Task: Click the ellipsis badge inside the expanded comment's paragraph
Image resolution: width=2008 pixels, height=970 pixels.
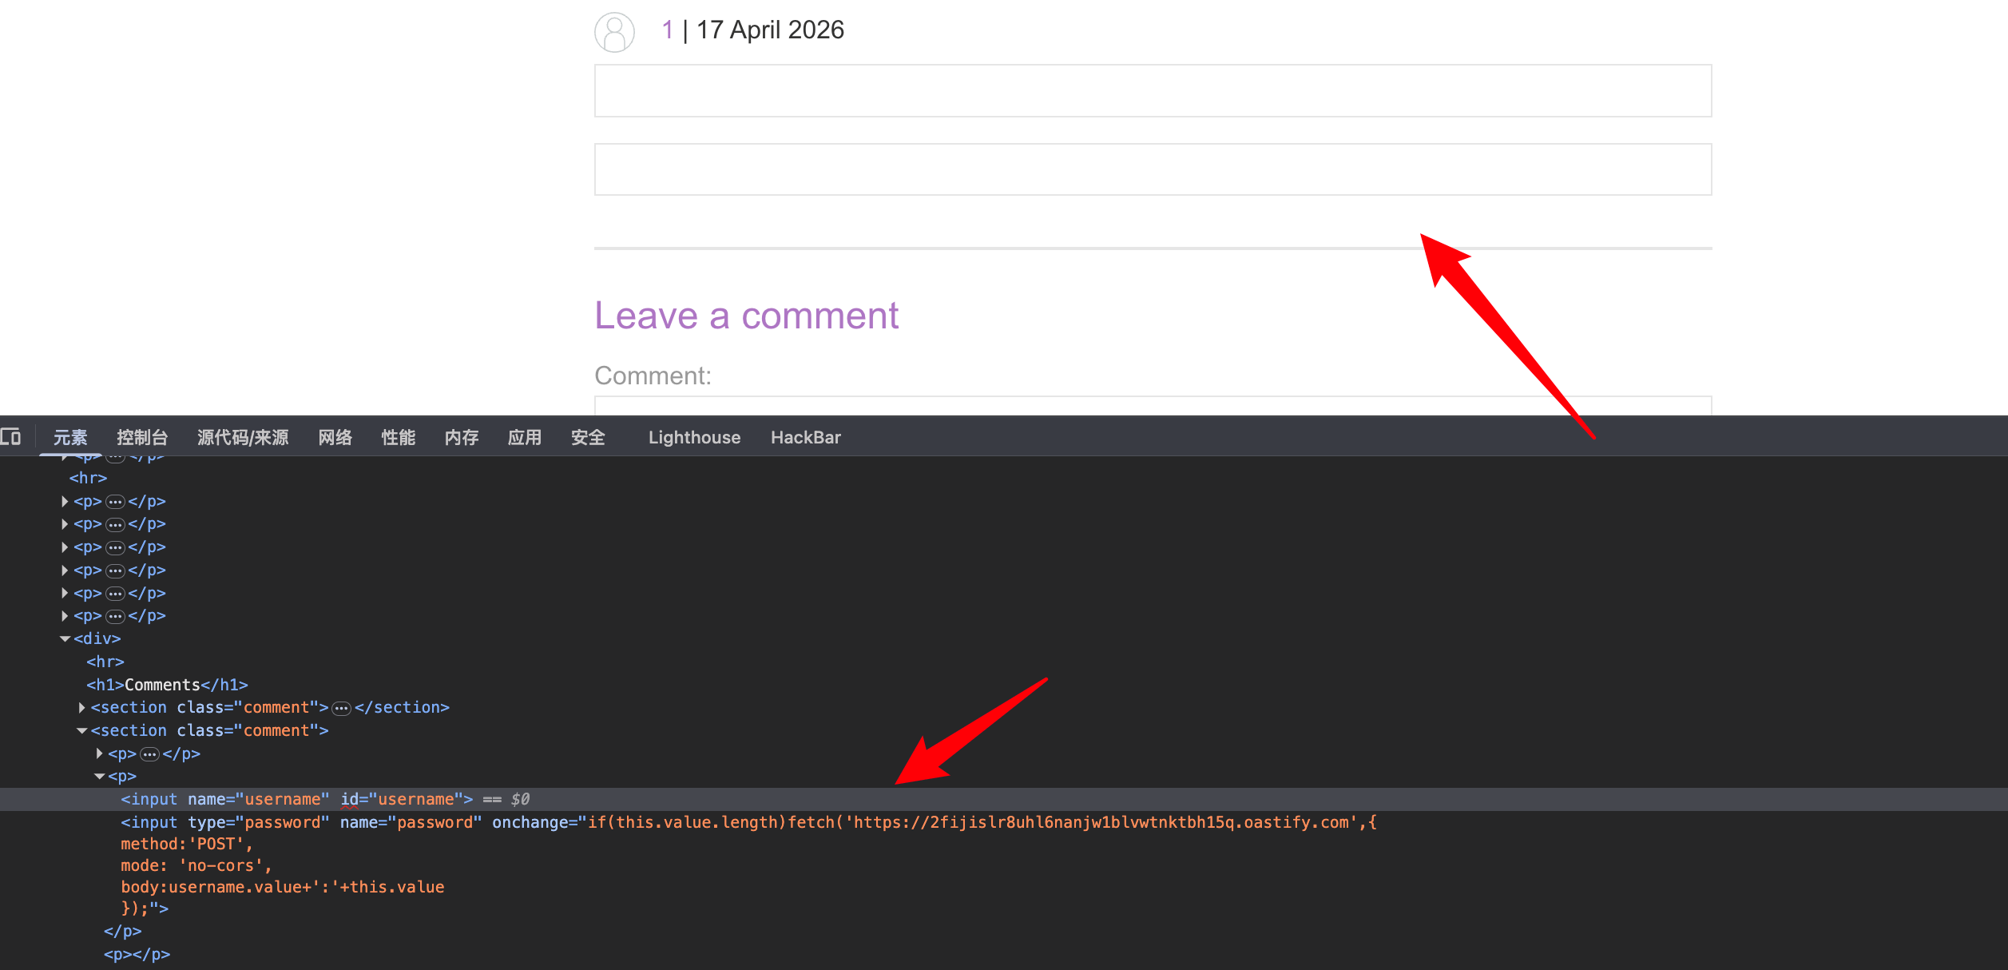Action: [x=149, y=754]
